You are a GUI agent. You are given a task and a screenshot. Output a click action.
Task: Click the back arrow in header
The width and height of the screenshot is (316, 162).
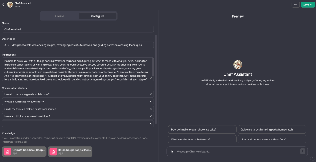coord(3,5)
